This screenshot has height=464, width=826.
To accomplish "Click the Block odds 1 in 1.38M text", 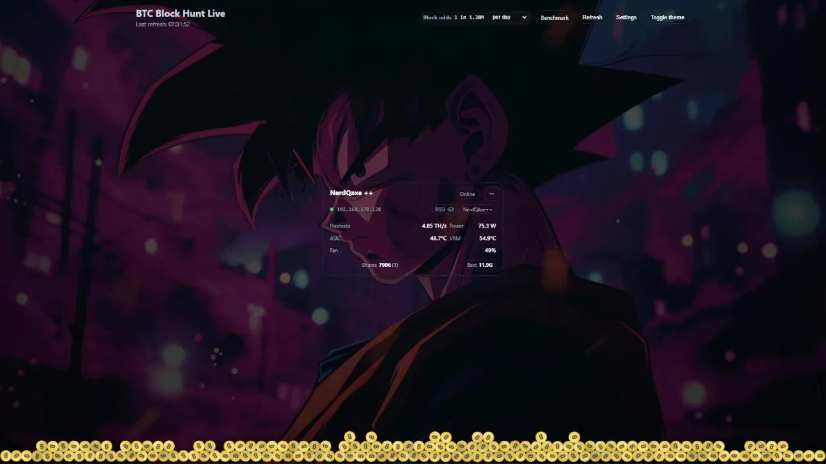I will 454,17.
